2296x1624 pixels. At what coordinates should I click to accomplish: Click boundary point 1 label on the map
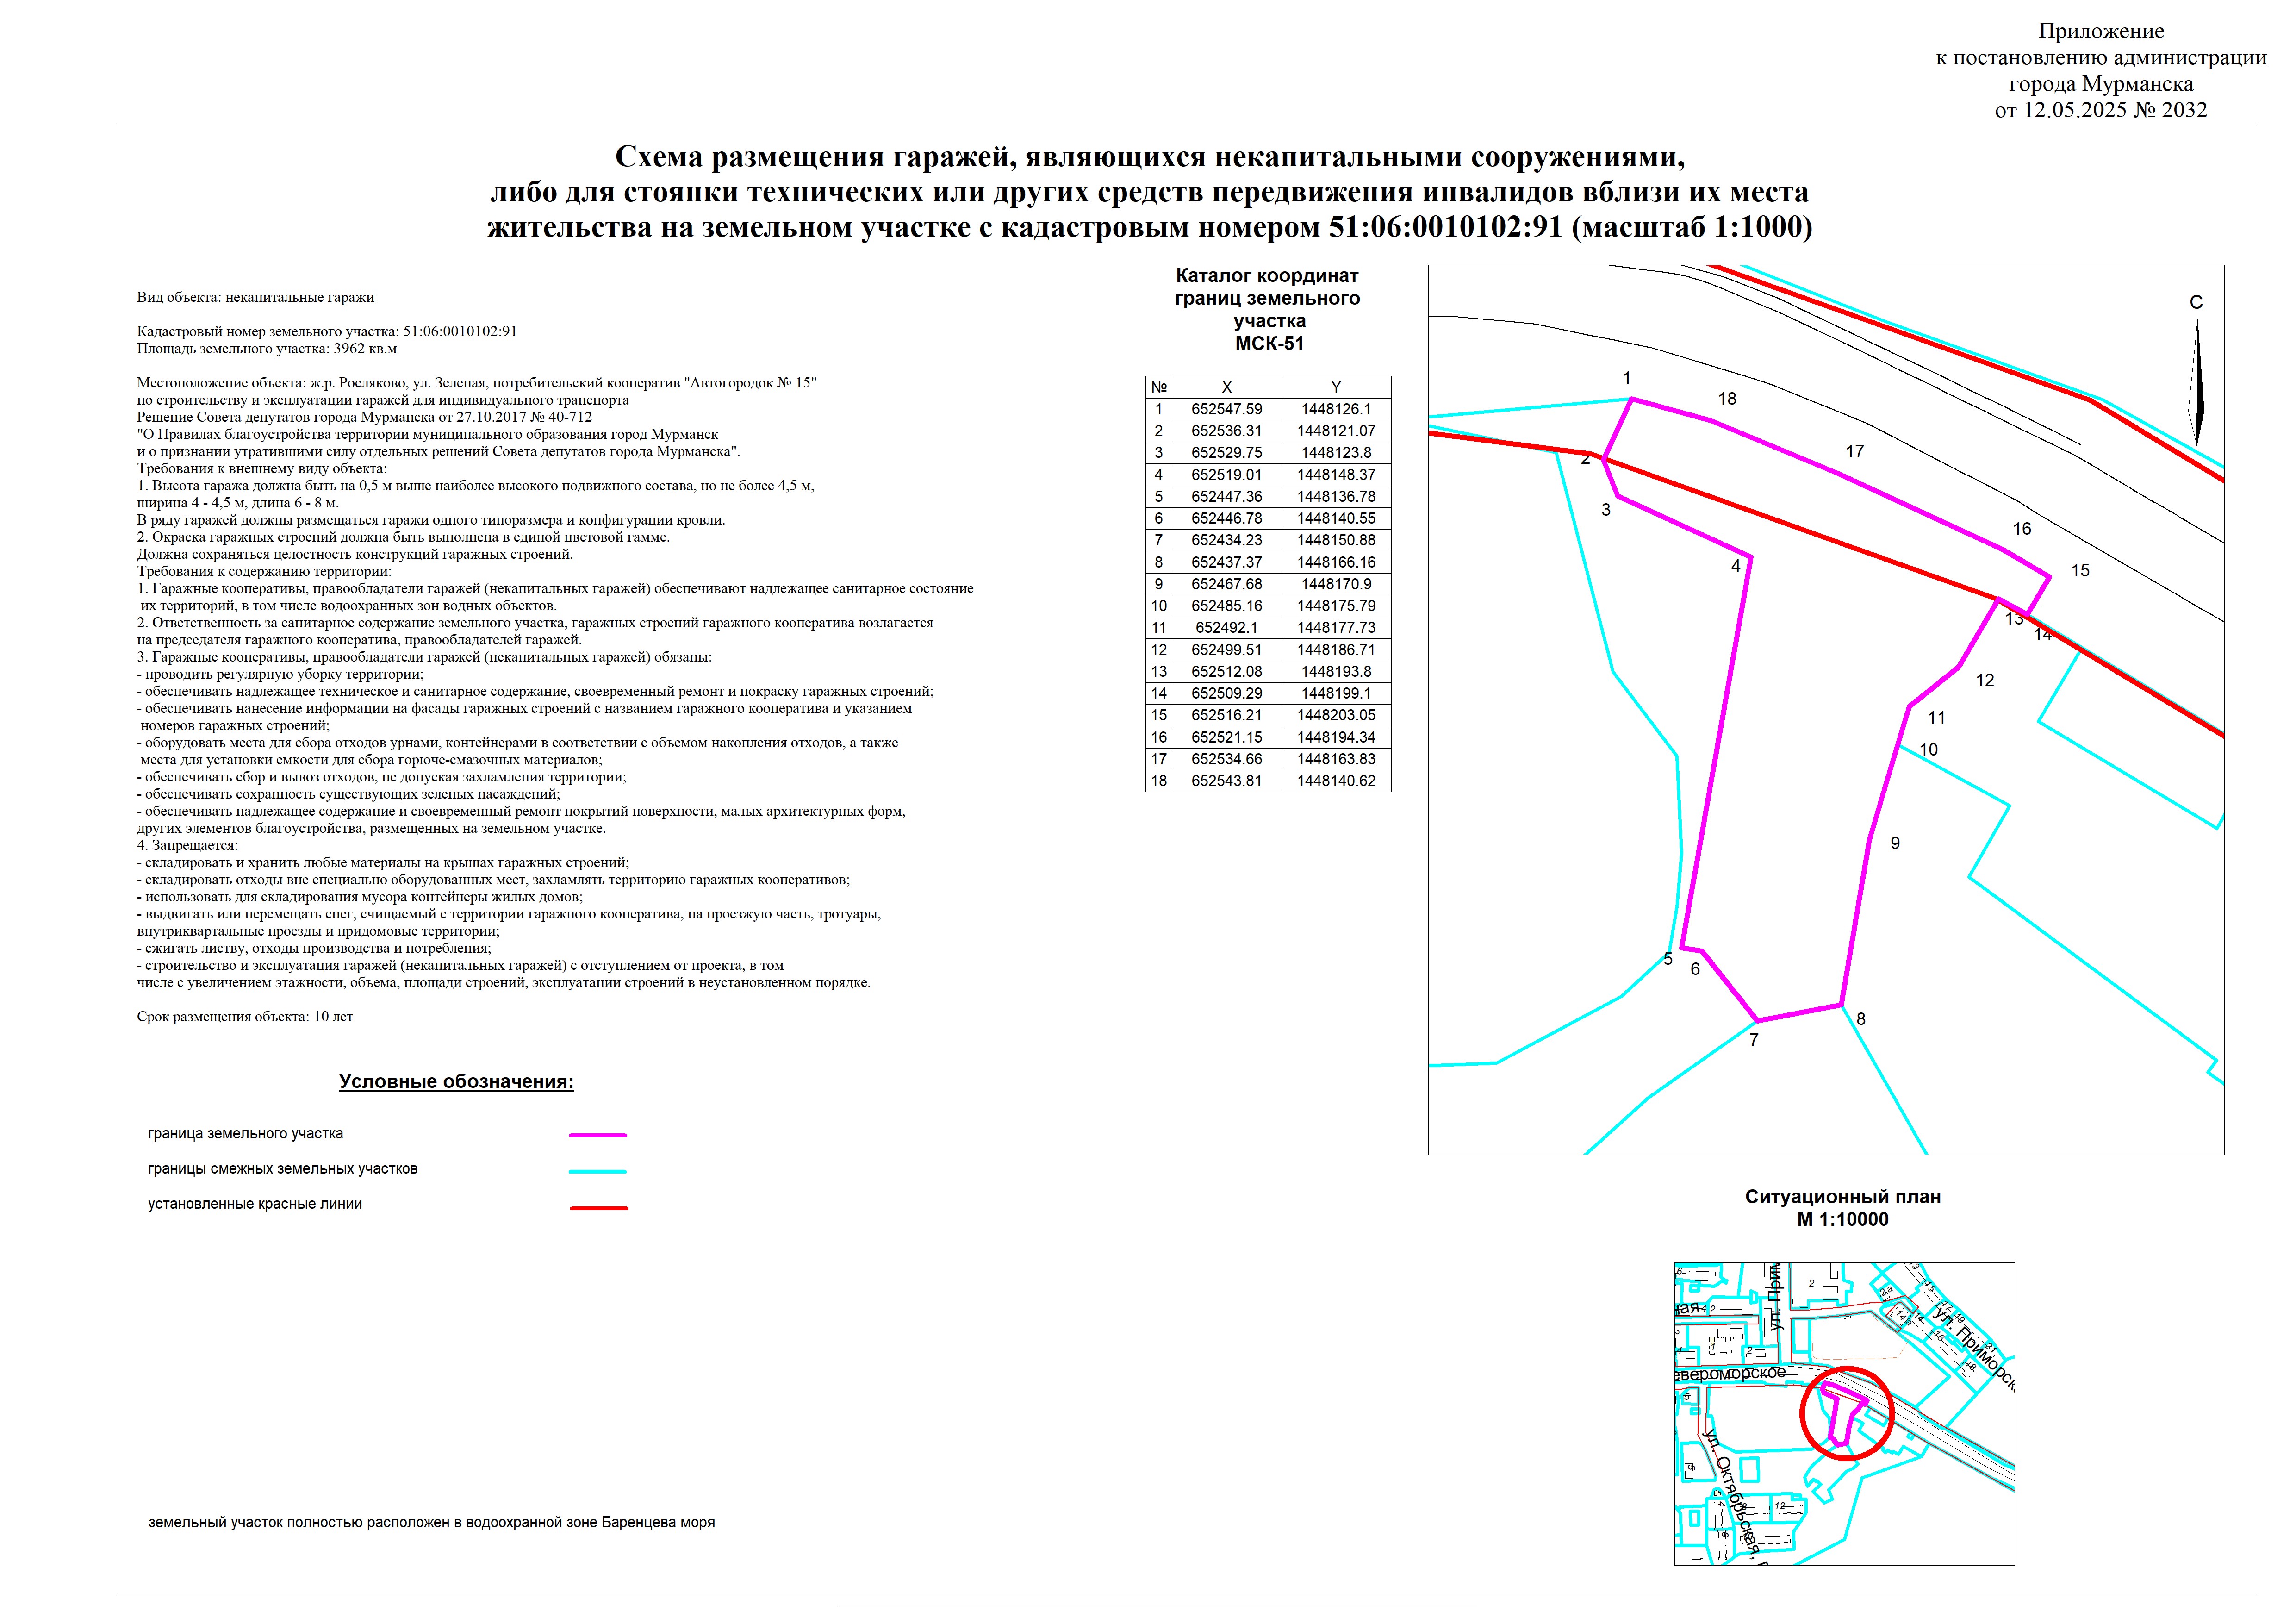pos(1626,378)
